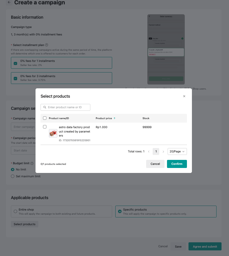The image size is (229, 256).
Task: Click the Enter product name or ID field
Action: click(x=68, y=107)
